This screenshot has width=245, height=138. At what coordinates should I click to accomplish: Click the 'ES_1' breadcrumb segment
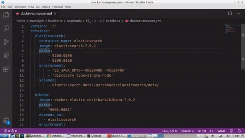click(x=89, y=21)
